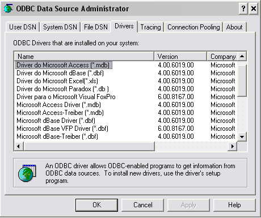
Task: Click version 4.00.6019.00 of Excel driver row
Action: tap(176, 81)
